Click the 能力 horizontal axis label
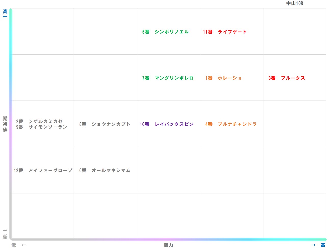The image size is (329, 250). [x=168, y=245]
